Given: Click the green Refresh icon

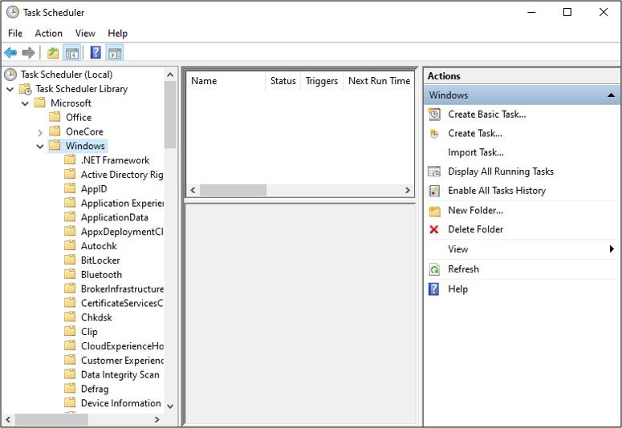Looking at the screenshot, I should pyautogui.click(x=434, y=269).
